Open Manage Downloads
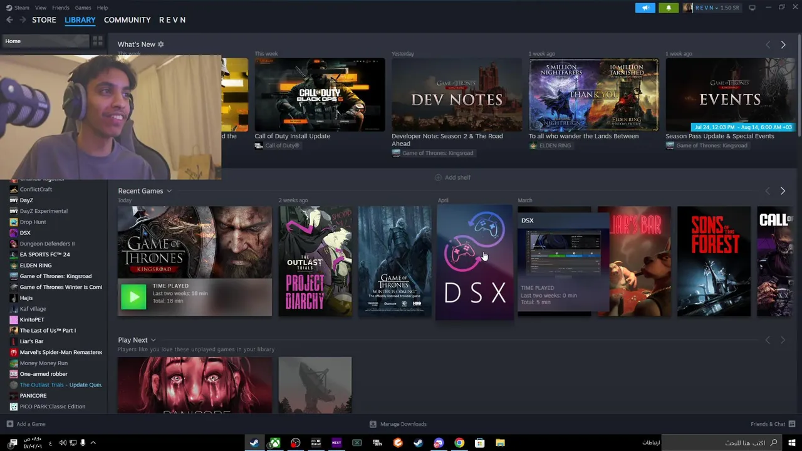 pyautogui.click(x=398, y=424)
